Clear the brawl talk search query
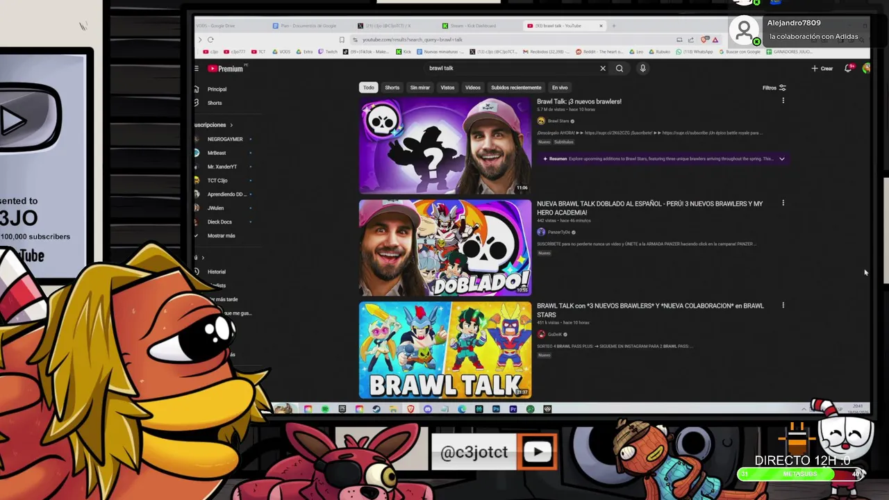The height and width of the screenshot is (500, 889). (x=603, y=68)
